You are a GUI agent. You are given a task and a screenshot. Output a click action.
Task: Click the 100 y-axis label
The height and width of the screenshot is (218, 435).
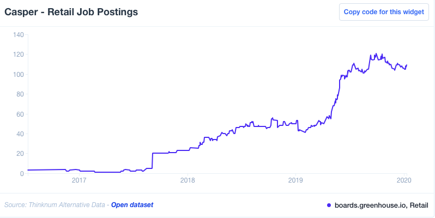pos(19,74)
